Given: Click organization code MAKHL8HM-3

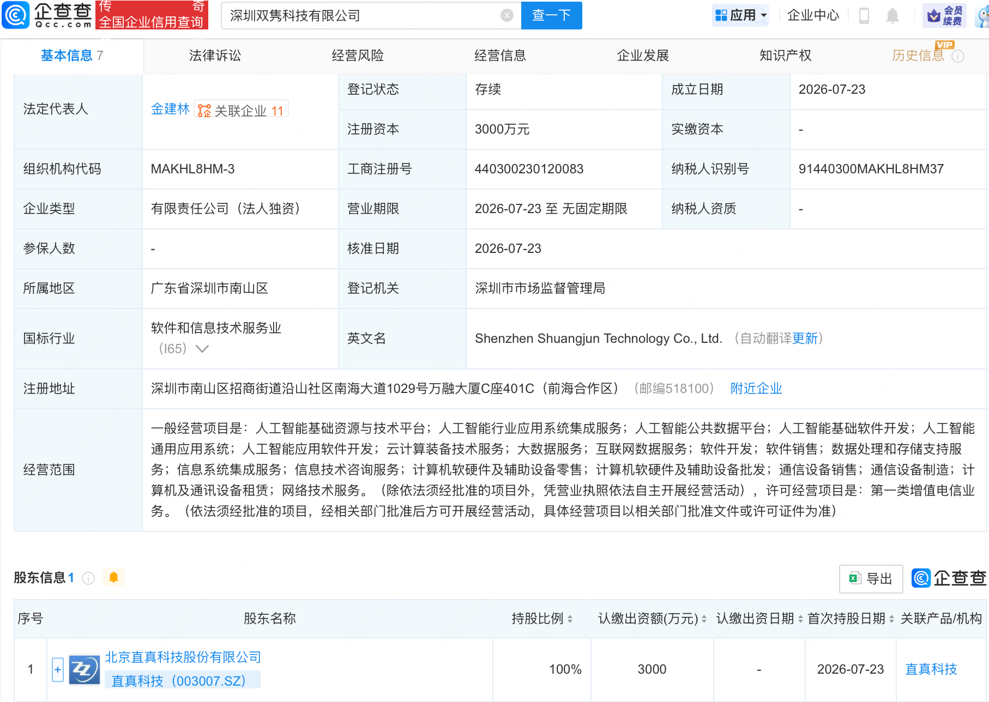Looking at the screenshot, I should tap(192, 169).
